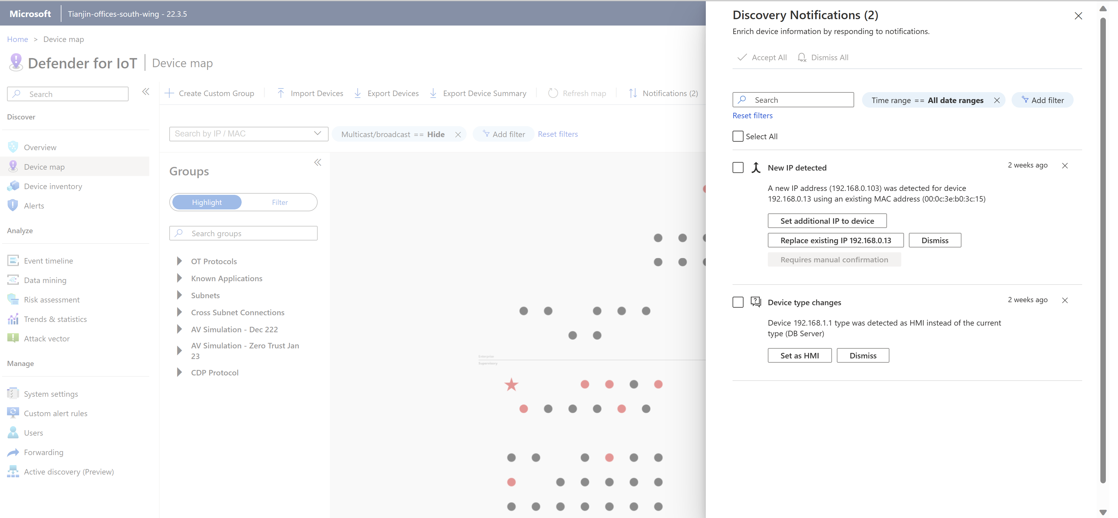Screen dimensions: 1118x518
Task: Click the Active discovery (Preview) icon
Action: click(13, 471)
